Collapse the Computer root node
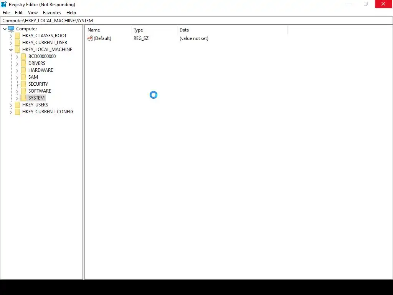The image size is (393, 295). (x=5, y=29)
